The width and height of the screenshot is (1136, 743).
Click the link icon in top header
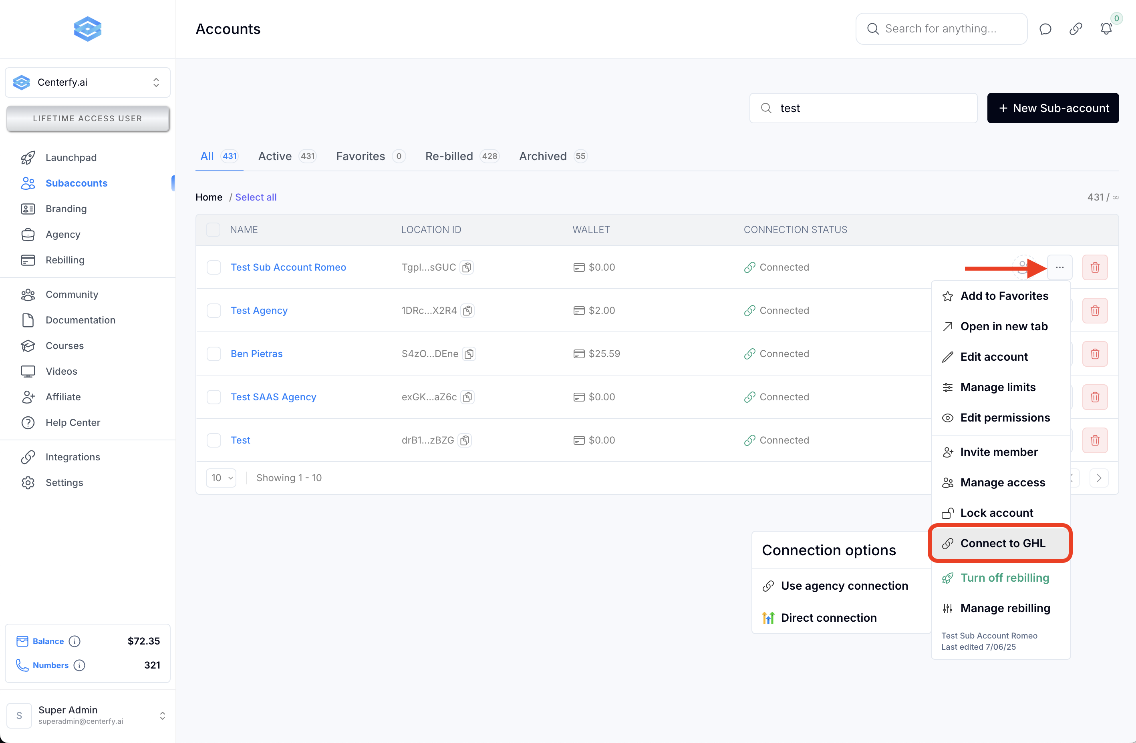[1076, 29]
